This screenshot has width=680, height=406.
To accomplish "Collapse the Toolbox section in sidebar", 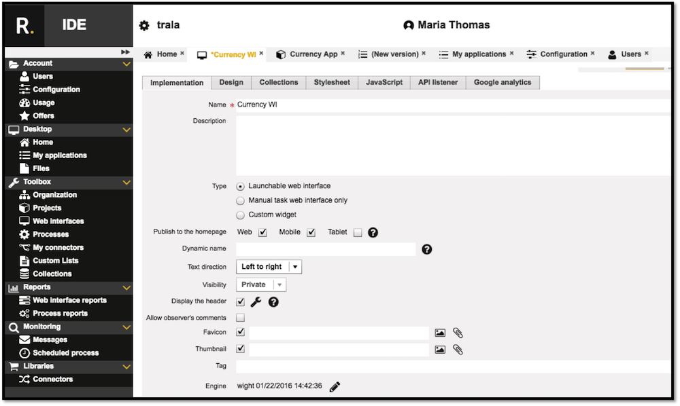I will (x=126, y=182).
